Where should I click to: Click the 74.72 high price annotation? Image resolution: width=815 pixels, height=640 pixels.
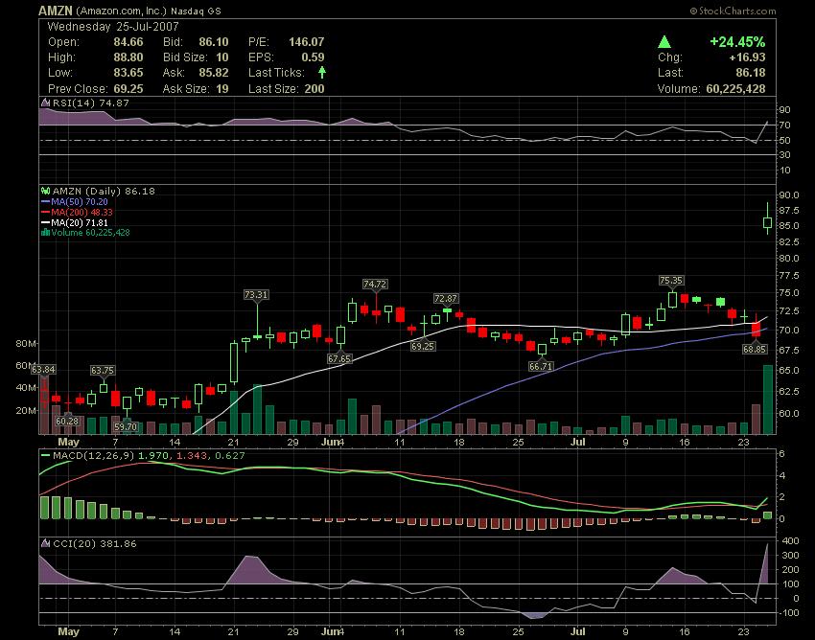click(375, 285)
